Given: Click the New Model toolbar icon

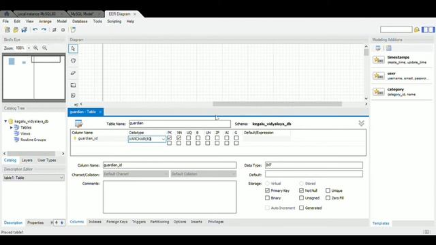Looking at the screenshot, I should point(7,30).
